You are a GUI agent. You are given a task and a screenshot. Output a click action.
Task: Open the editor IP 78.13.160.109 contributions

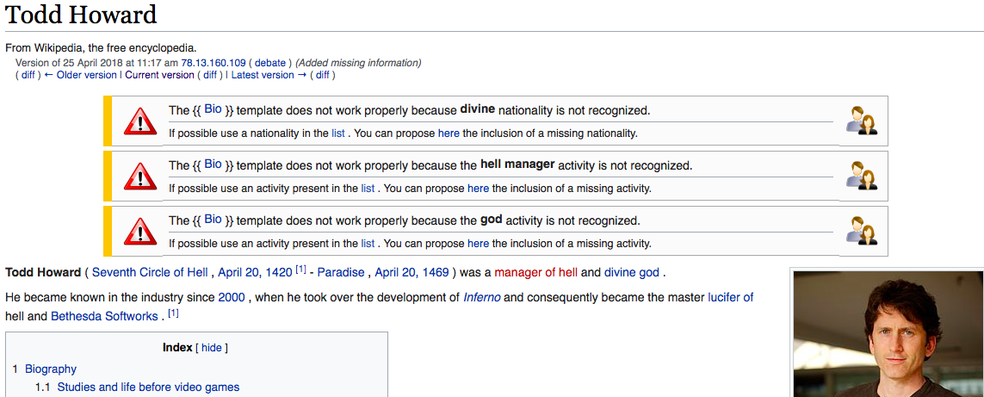(213, 63)
